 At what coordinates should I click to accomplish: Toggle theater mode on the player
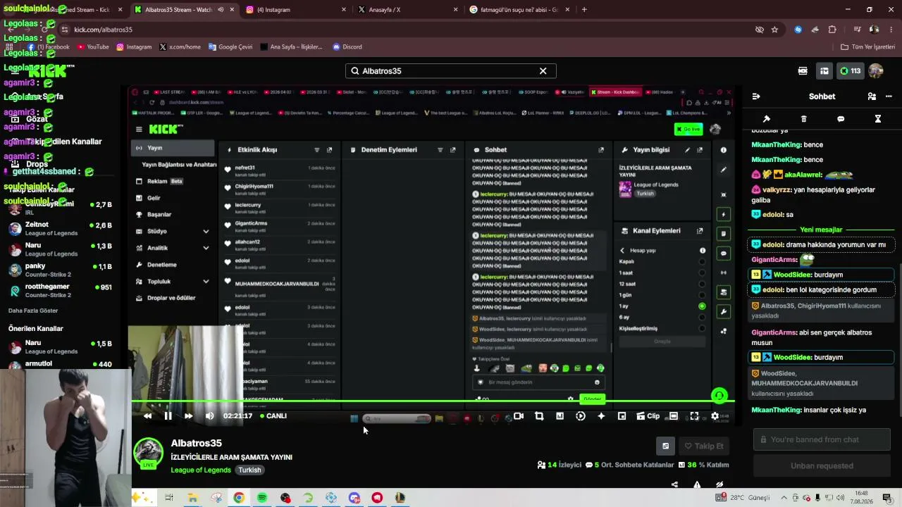coord(674,416)
